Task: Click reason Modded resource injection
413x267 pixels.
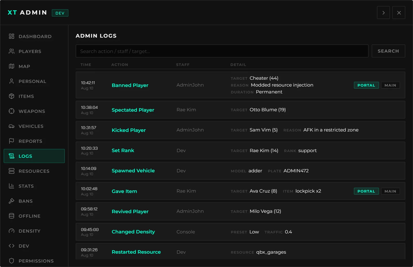Action: (282, 85)
